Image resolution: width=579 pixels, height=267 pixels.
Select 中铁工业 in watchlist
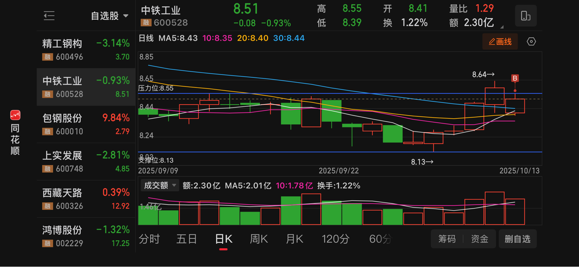point(86,87)
